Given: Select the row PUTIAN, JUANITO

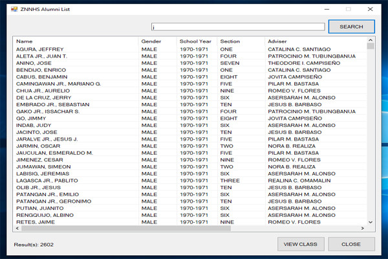Looking at the screenshot, I should [x=190, y=208].
